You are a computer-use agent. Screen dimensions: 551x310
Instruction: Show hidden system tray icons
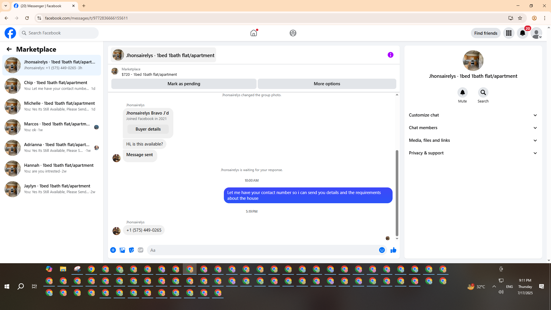coord(494,286)
